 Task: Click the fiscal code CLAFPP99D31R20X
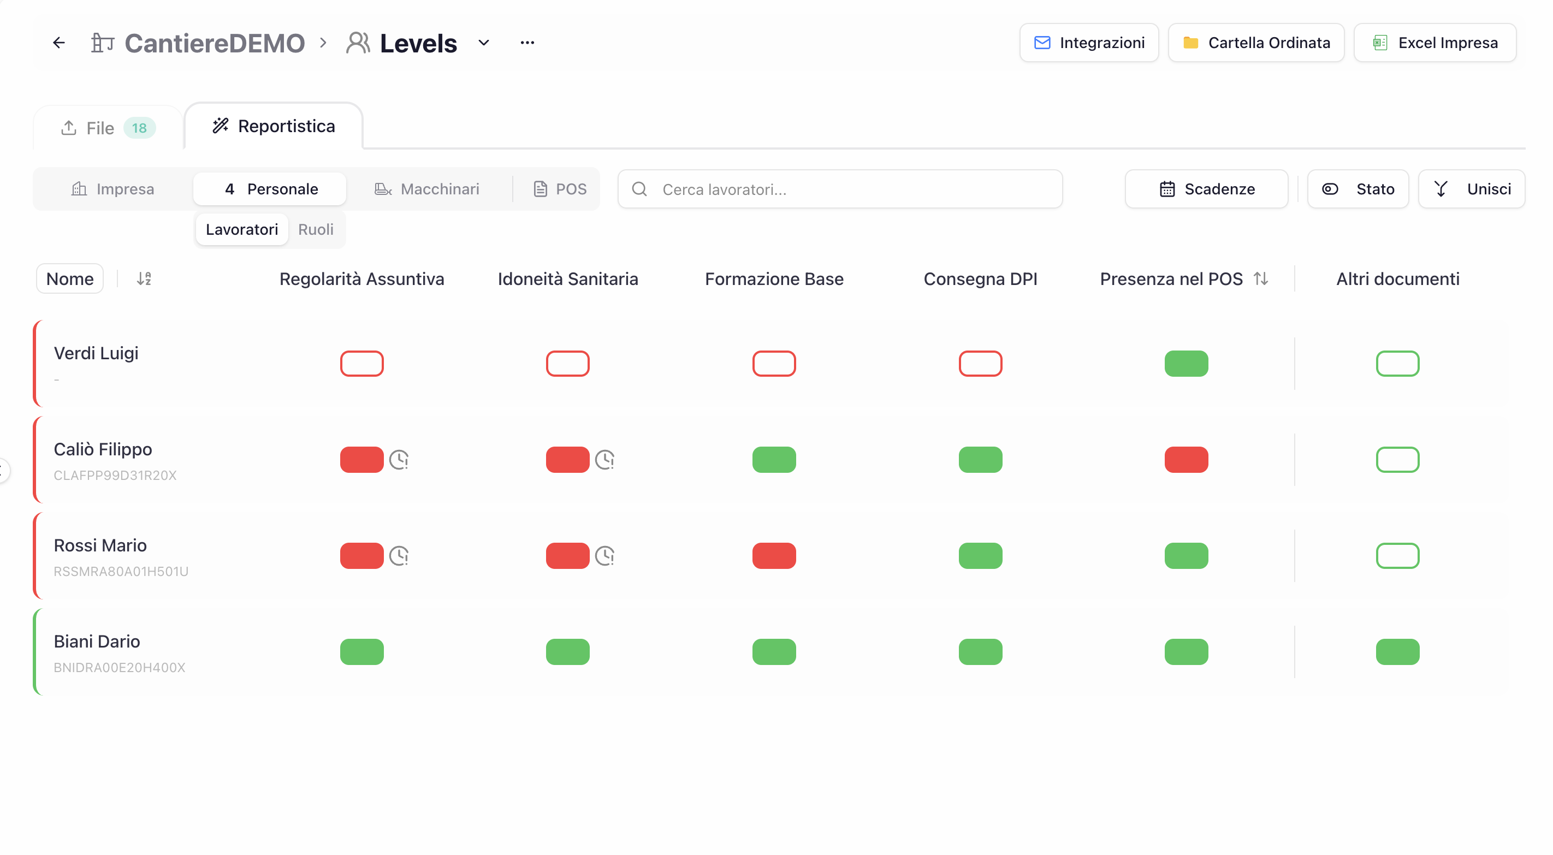coord(115,476)
